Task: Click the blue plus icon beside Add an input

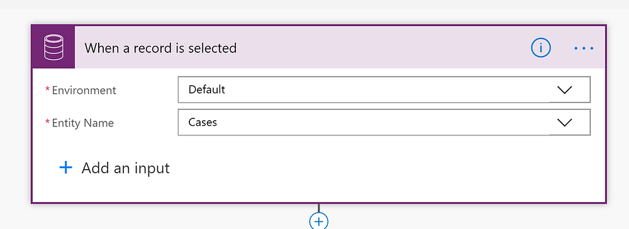Action: [x=66, y=167]
